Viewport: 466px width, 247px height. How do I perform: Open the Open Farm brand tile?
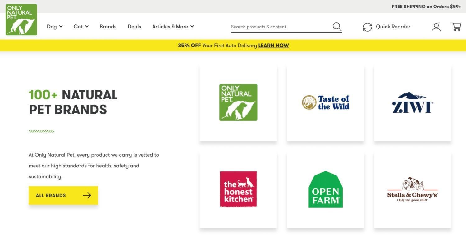point(325,189)
